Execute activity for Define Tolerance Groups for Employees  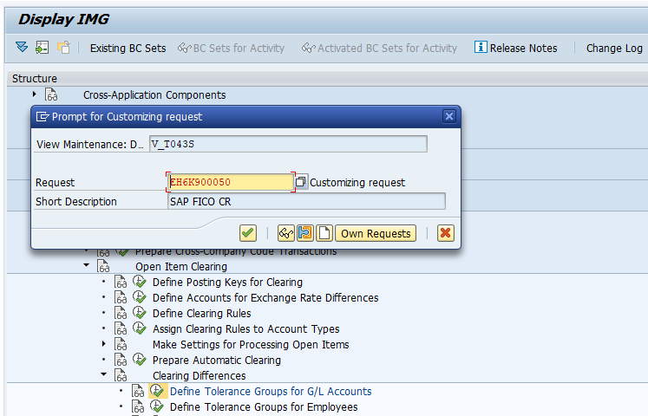click(157, 406)
